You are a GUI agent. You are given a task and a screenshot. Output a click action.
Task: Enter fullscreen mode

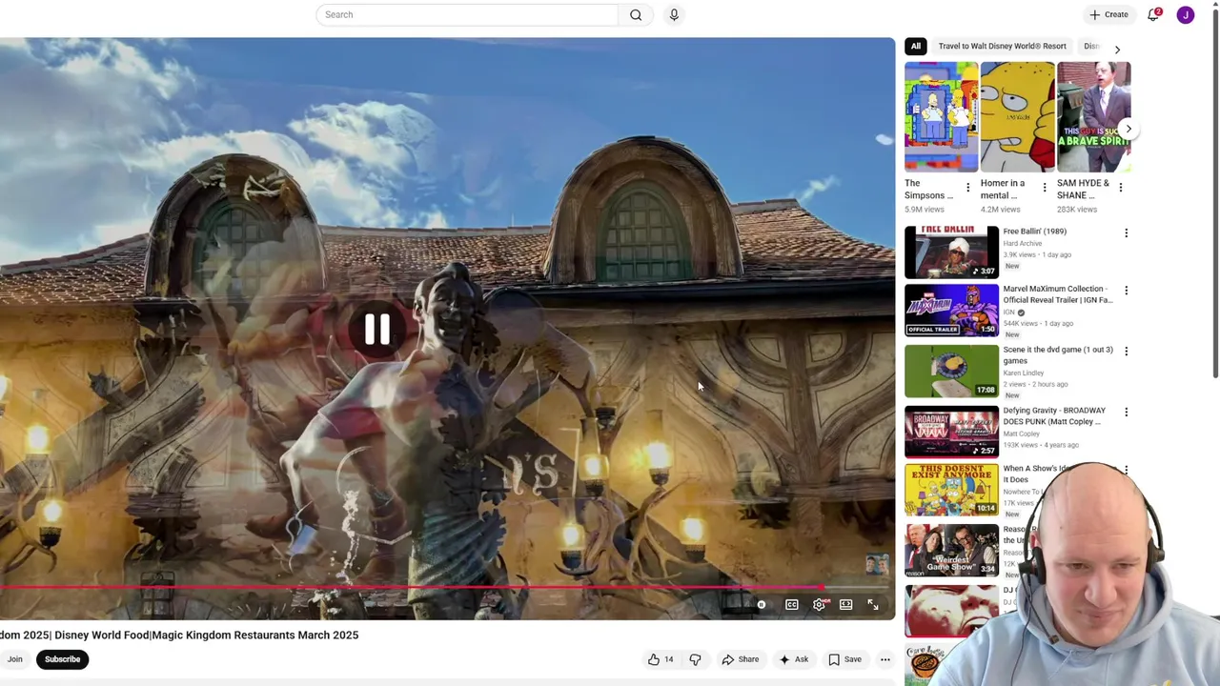[873, 605]
